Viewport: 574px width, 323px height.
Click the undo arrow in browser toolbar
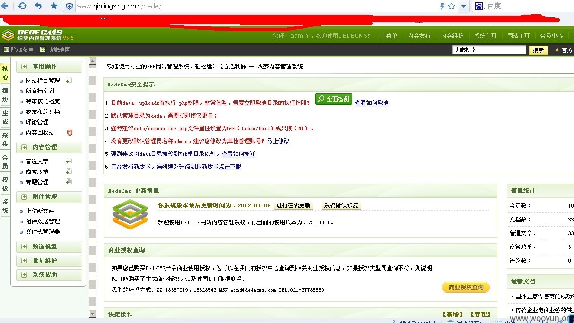[x=38, y=6]
